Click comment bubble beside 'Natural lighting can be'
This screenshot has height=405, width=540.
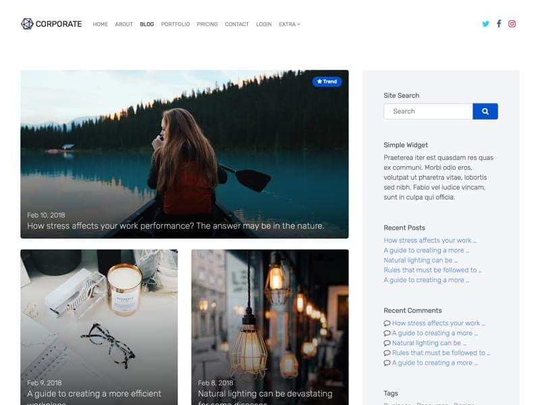pos(387,344)
